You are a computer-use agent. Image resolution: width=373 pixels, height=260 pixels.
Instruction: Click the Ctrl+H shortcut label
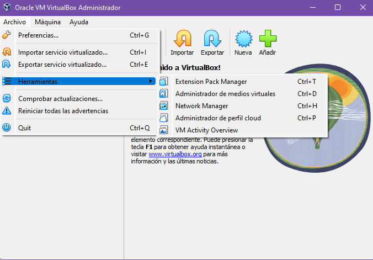tap(307, 106)
